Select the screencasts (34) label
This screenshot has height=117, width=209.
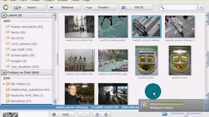[x=23, y=55]
